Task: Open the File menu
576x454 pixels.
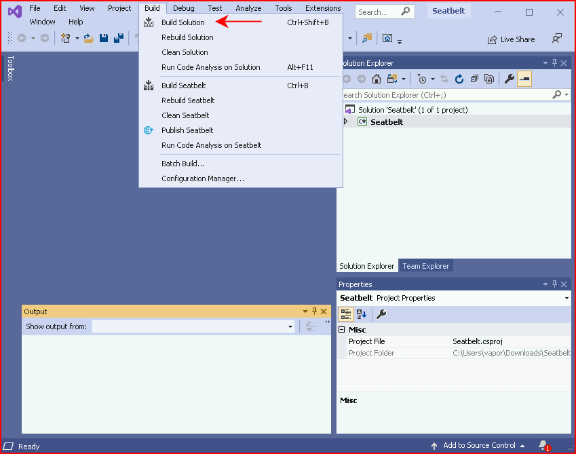Action: [x=35, y=8]
